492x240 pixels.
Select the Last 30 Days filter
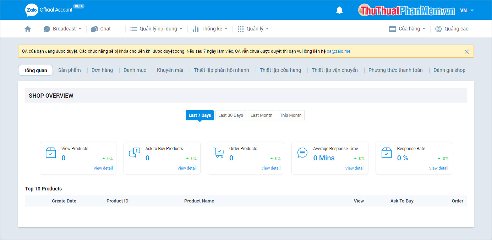click(230, 115)
